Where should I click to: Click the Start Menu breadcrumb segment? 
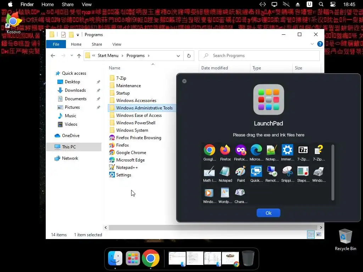(x=108, y=56)
